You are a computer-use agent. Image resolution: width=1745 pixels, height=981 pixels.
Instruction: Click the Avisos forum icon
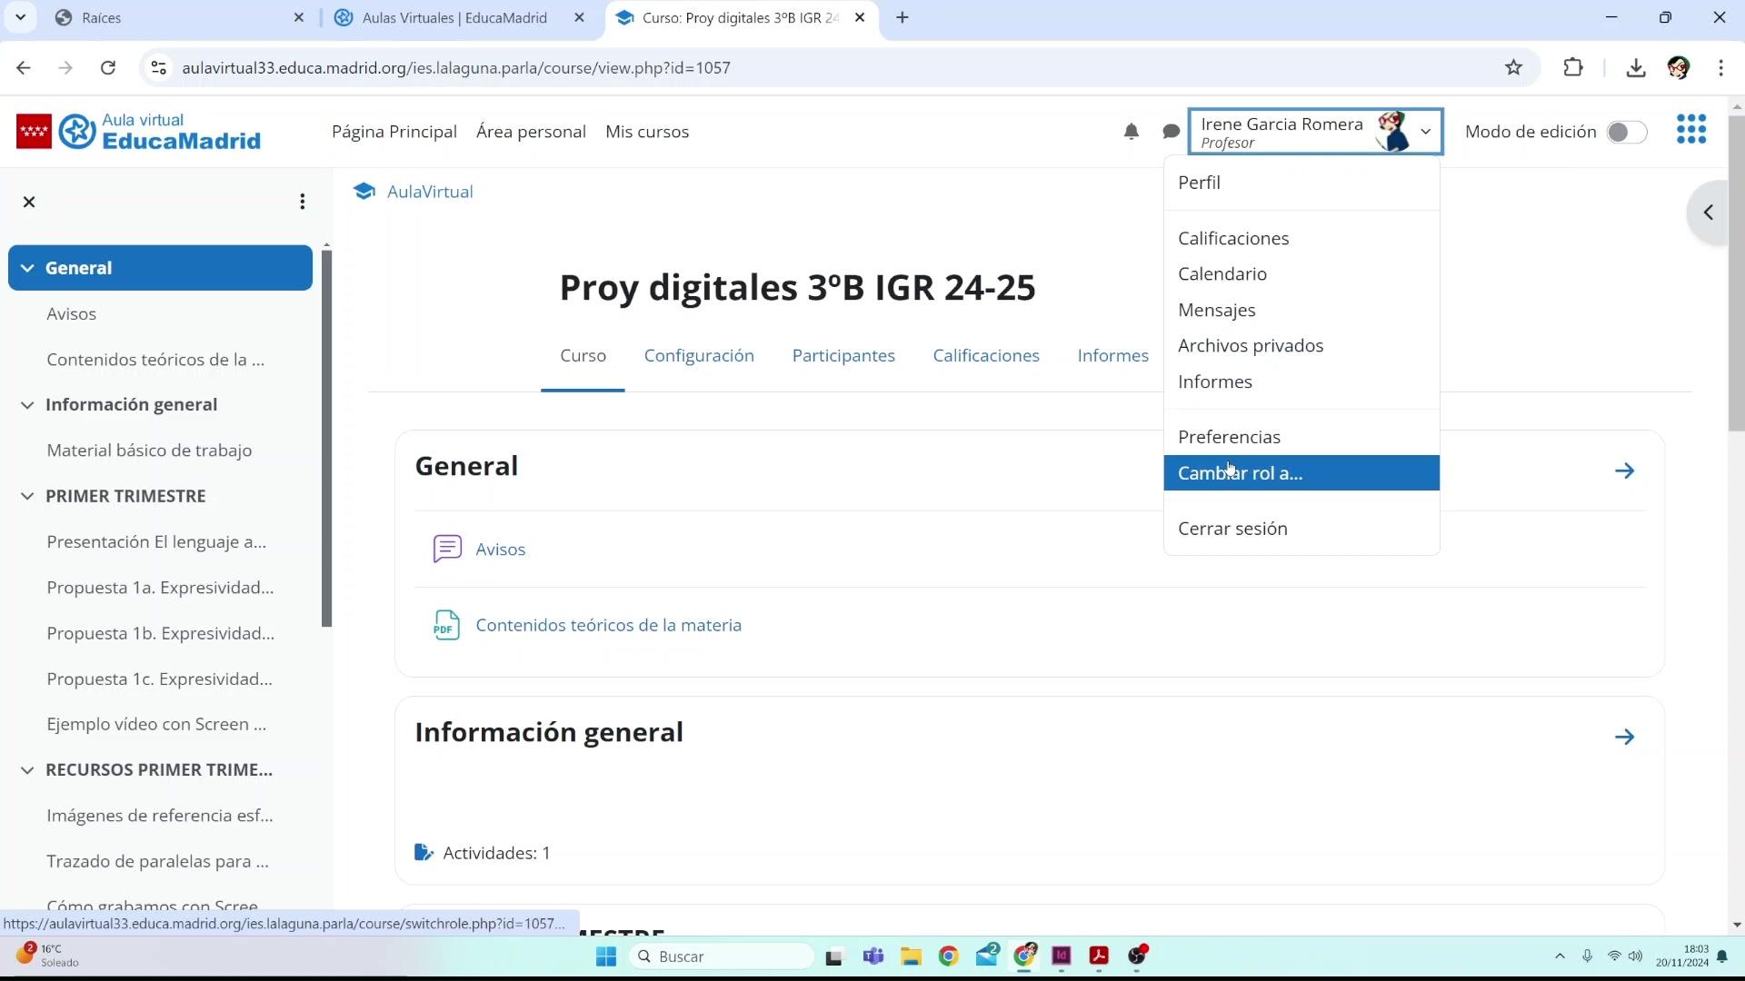coord(447,549)
